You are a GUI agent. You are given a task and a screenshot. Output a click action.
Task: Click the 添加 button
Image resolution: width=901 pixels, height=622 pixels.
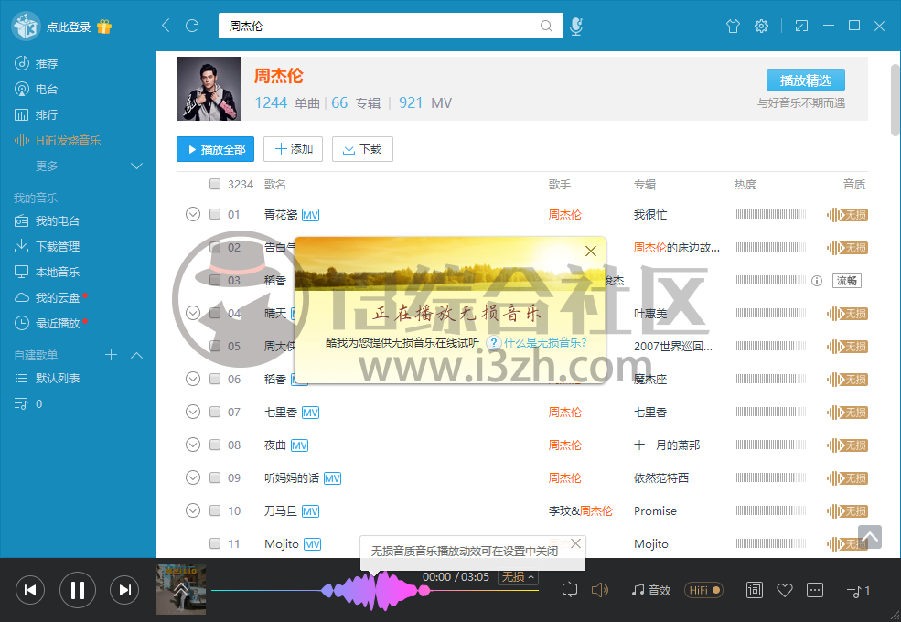pyautogui.click(x=293, y=149)
